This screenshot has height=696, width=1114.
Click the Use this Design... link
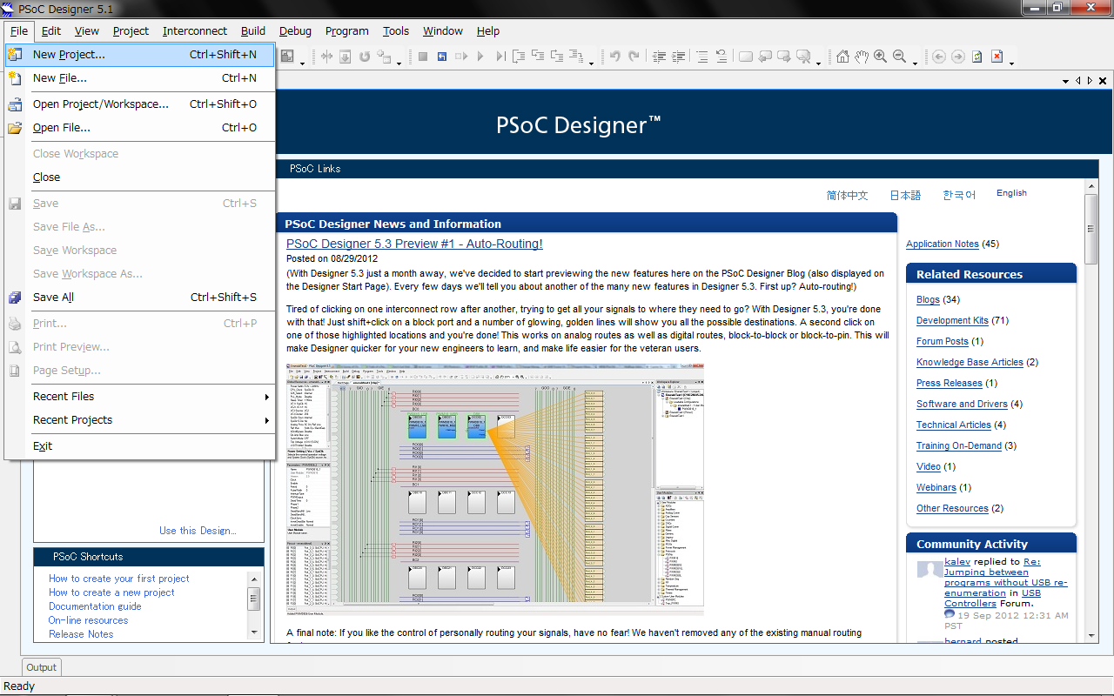pyautogui.click(x=198, y=531)
